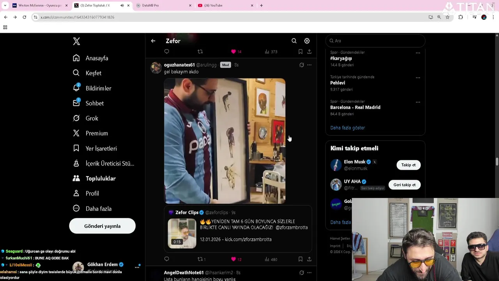The image size is (499, 281).
Task: Play the 0:15 quoted video thumbnail
Action: point(182,233)
